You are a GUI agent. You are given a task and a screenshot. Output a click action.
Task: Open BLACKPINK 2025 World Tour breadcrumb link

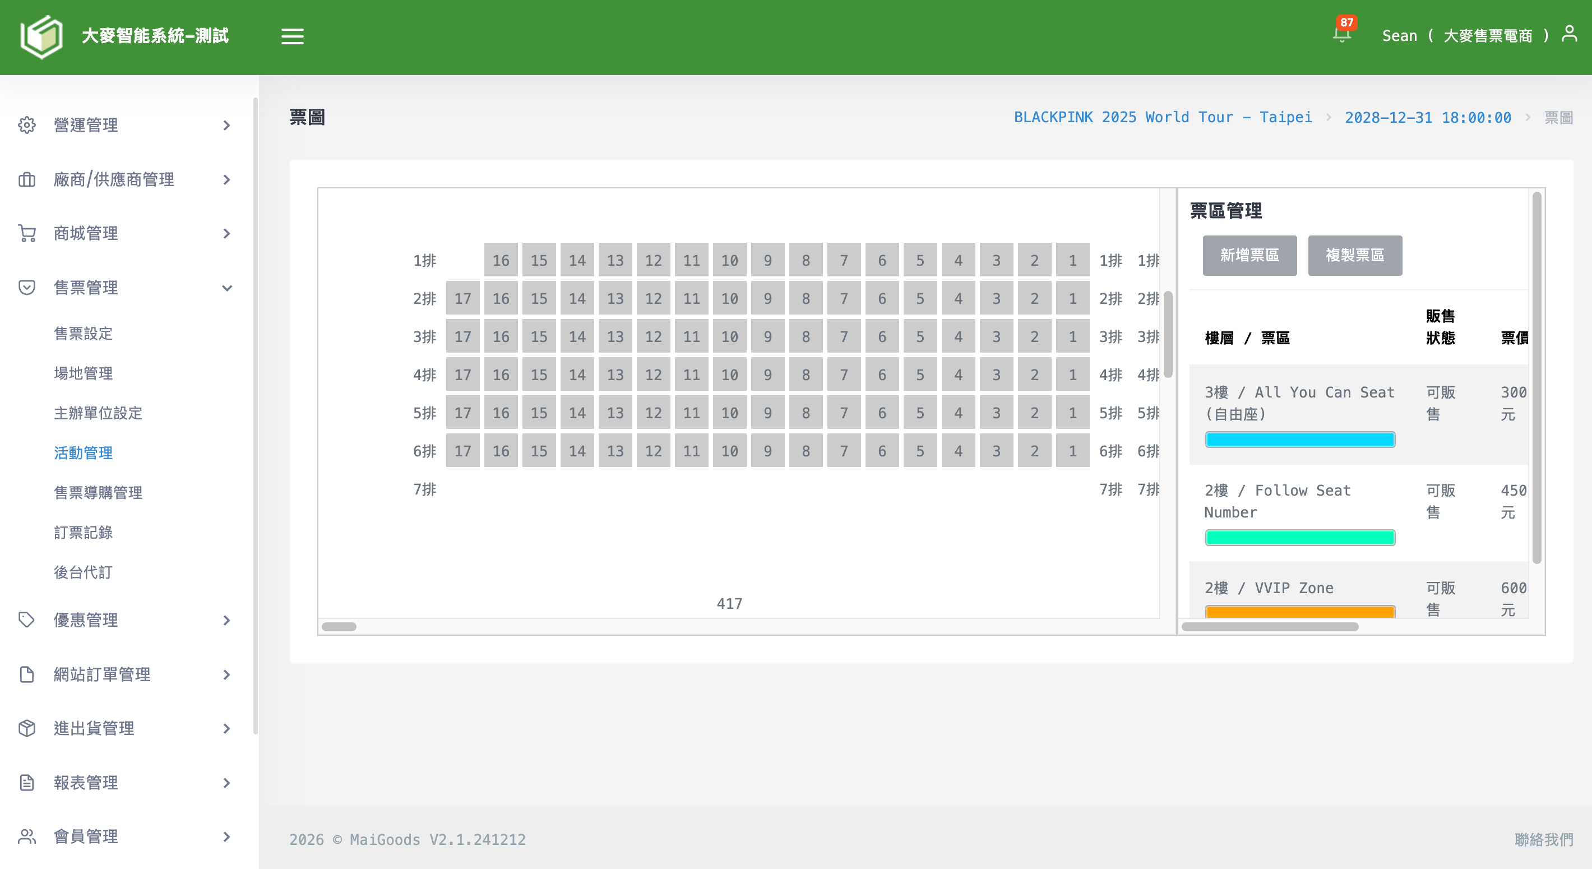point(1163,117)
